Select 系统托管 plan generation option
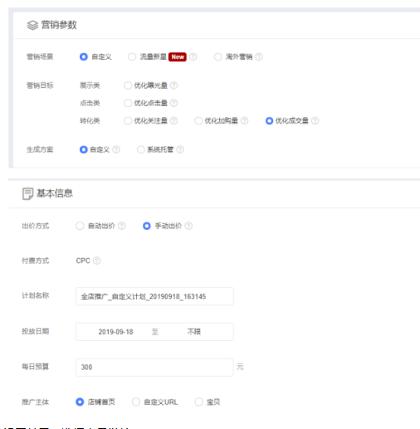 (141, 149)
